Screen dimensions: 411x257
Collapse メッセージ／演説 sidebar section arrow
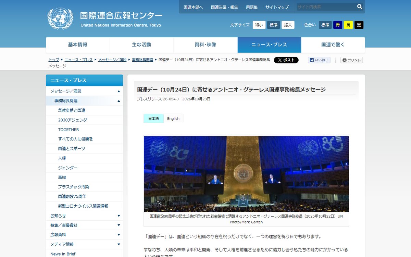119,91
